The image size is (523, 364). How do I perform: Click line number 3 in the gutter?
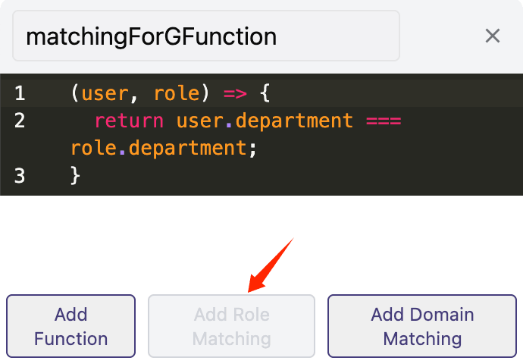[20, 176]
